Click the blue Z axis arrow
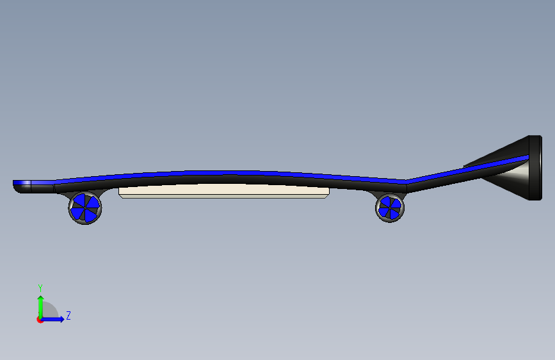The image size is (555, 360). pos(52,319)
